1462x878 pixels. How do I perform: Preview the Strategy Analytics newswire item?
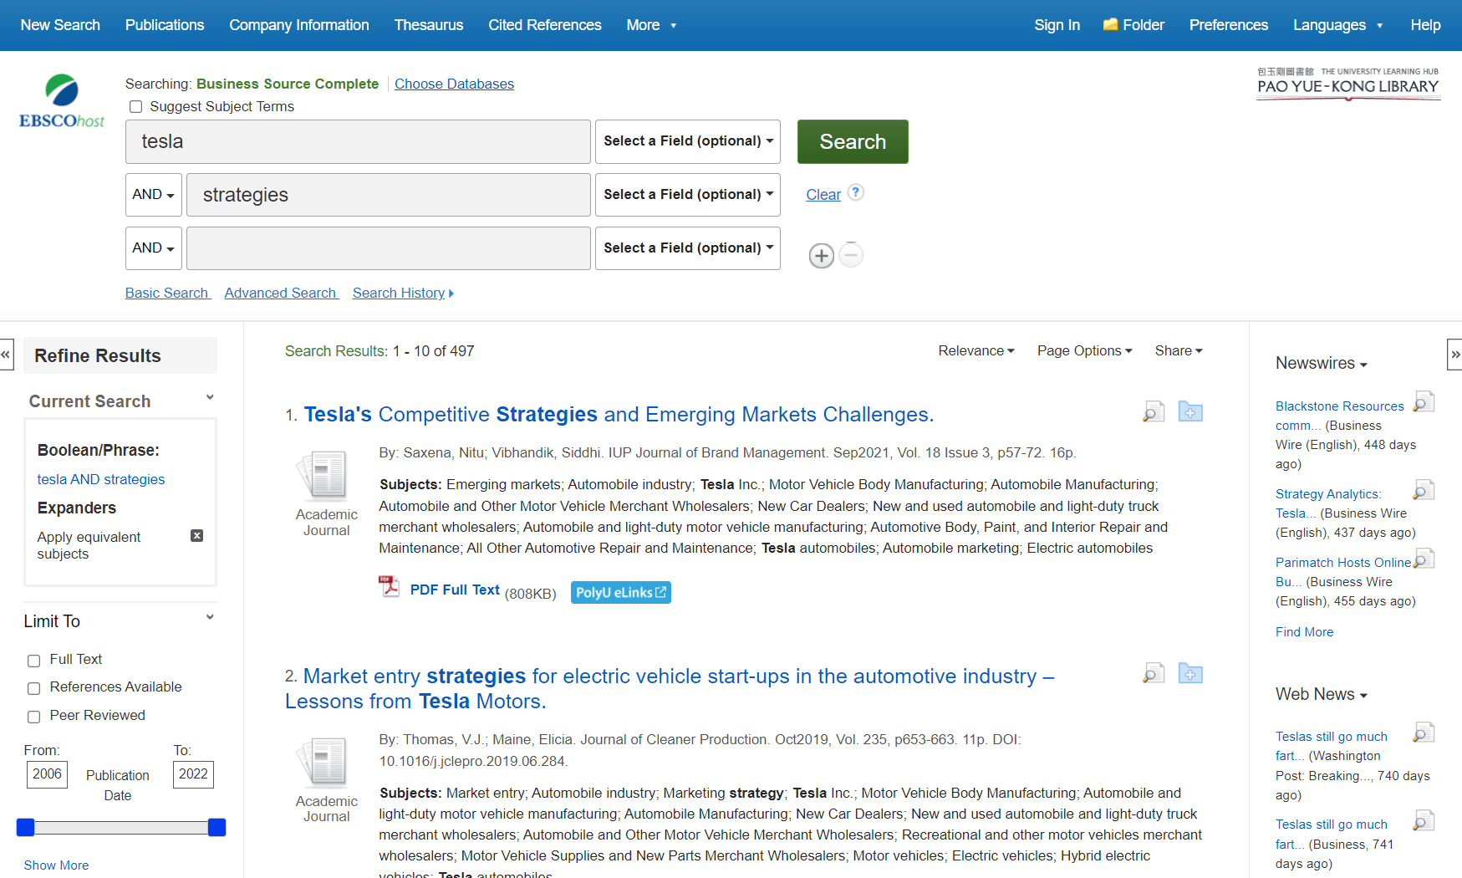[x=1424, y=489]
